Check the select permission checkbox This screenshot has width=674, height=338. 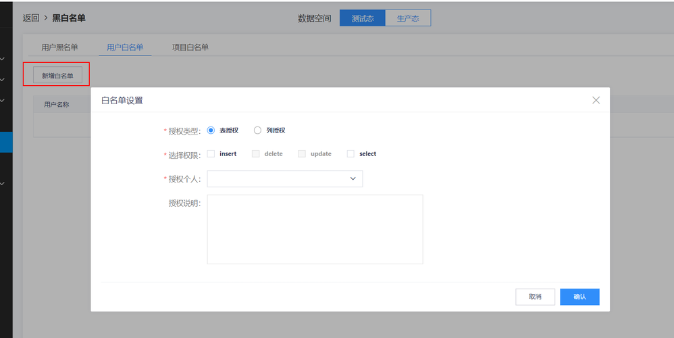click(x=351, y=154)
